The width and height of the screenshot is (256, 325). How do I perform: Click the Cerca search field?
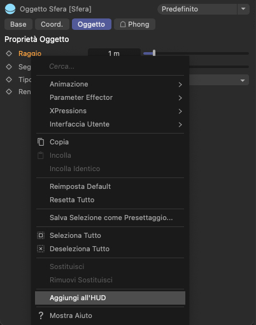pyautogui.click(x=110, y=67)
